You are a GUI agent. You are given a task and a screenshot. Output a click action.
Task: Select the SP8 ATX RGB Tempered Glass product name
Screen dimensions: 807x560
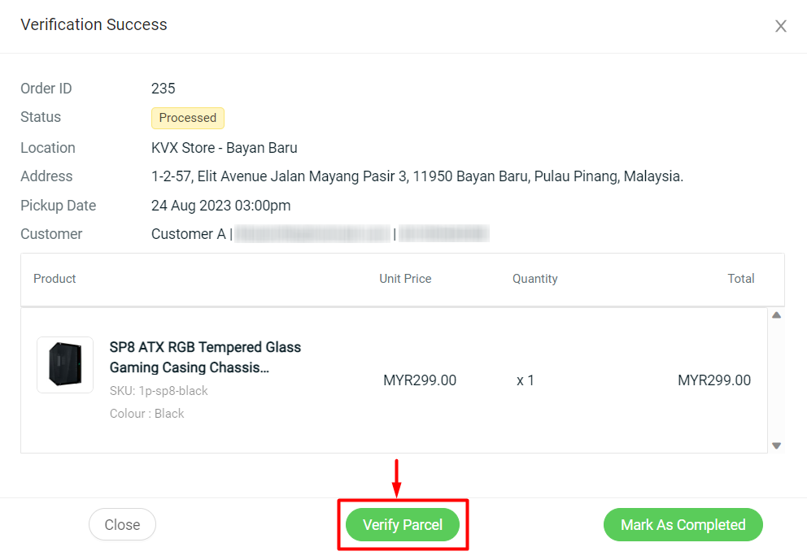tap(205, 357)
